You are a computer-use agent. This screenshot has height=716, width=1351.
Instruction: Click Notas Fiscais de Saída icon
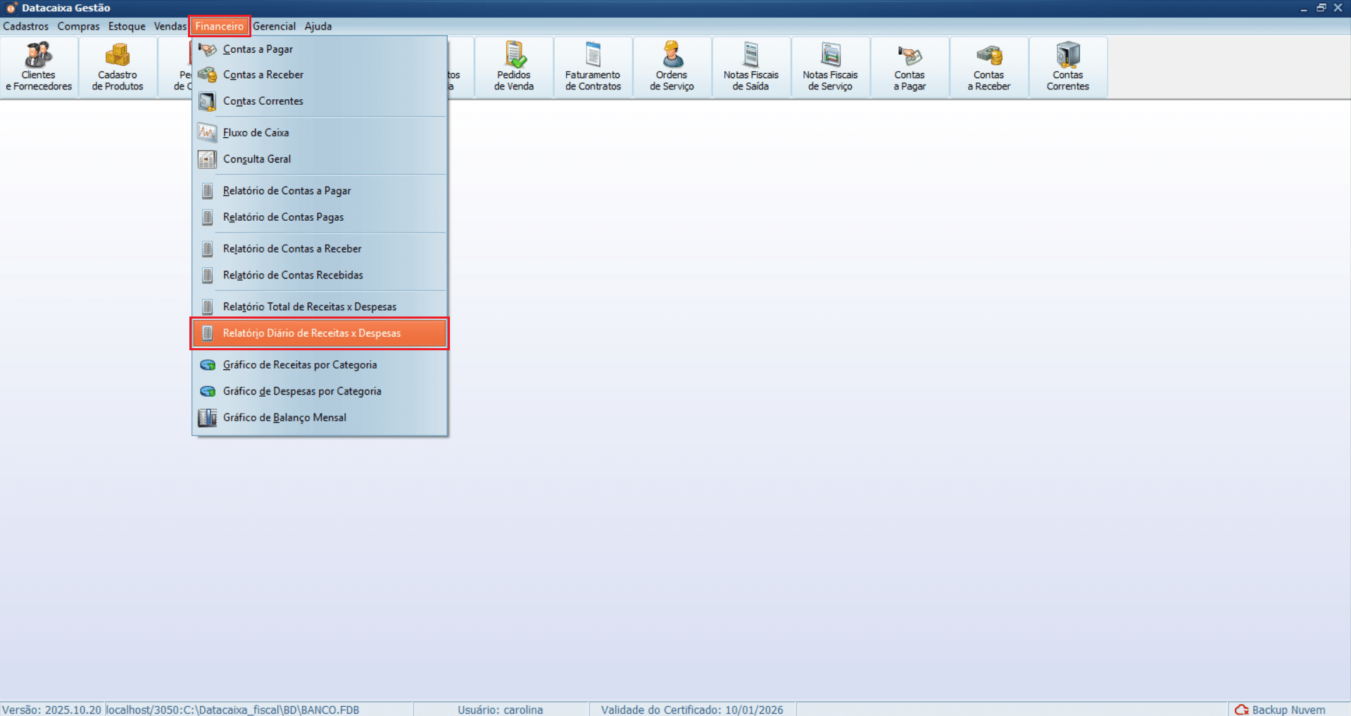coord(751,67)
